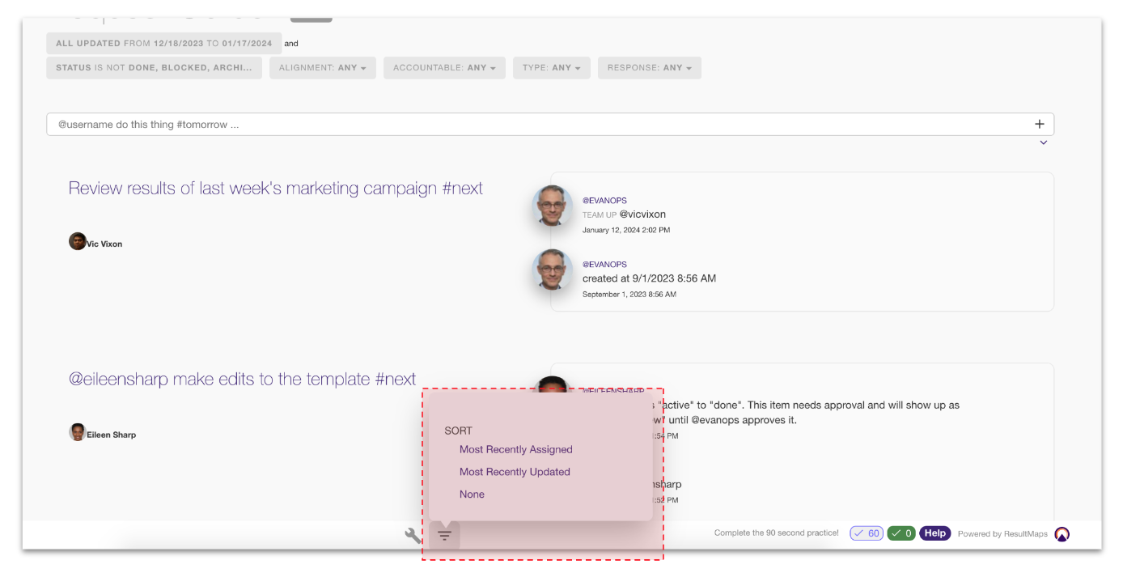Open the wrench settings icon
The width and height of the screenshot is (1123, 573).
(413, 535)
